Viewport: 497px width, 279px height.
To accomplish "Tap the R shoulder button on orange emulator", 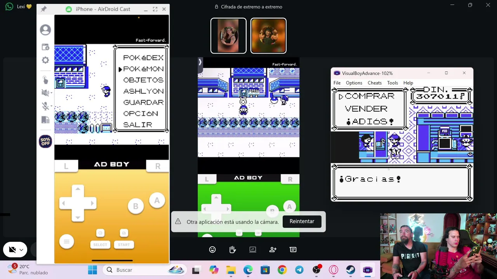I will [x=158, y=166].
